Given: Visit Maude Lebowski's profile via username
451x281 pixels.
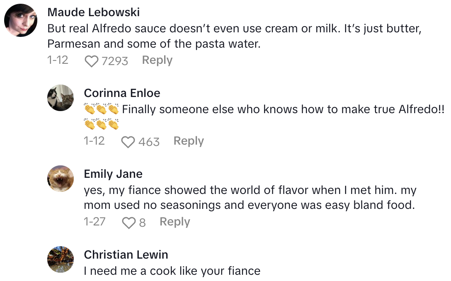Looking at the screenshot, I should (x=93, y=12).
